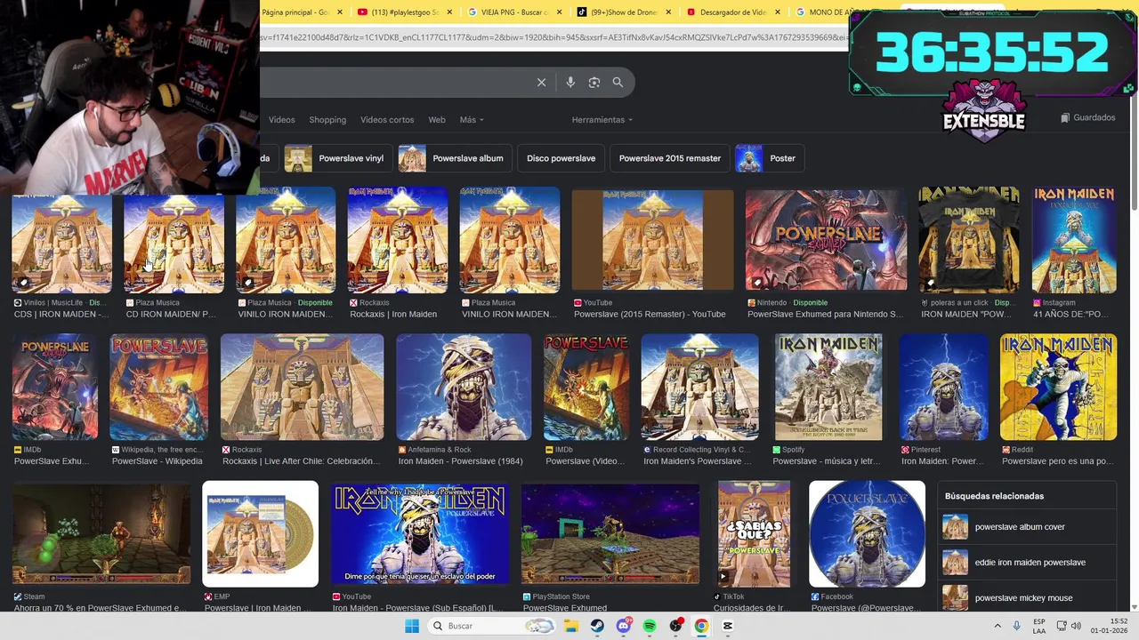Screen dimensions: 1139x640
Task: Open the volume control in system tray
Action: (1076, 626)
